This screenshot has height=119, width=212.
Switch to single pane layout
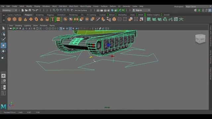(x=3, y=76)
